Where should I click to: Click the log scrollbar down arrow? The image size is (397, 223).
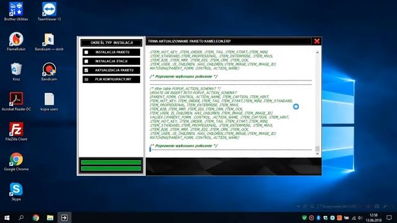[x=317, y=154]
